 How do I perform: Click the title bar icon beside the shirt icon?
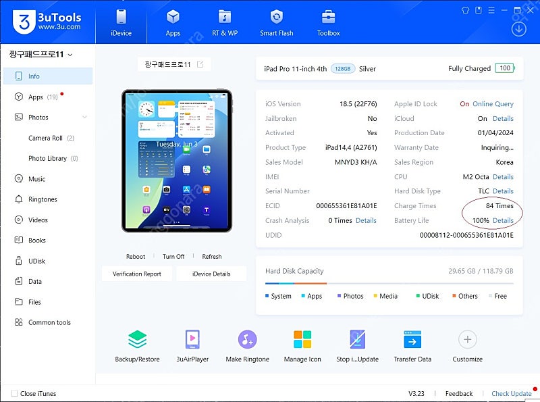[x=479, y=10]
